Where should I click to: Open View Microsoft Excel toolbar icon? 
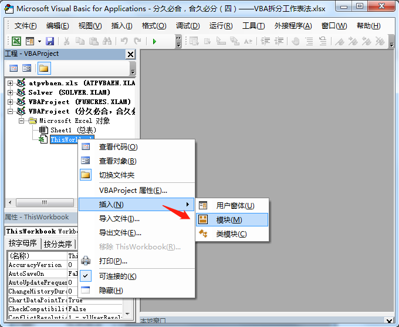(x=16, y=41)
